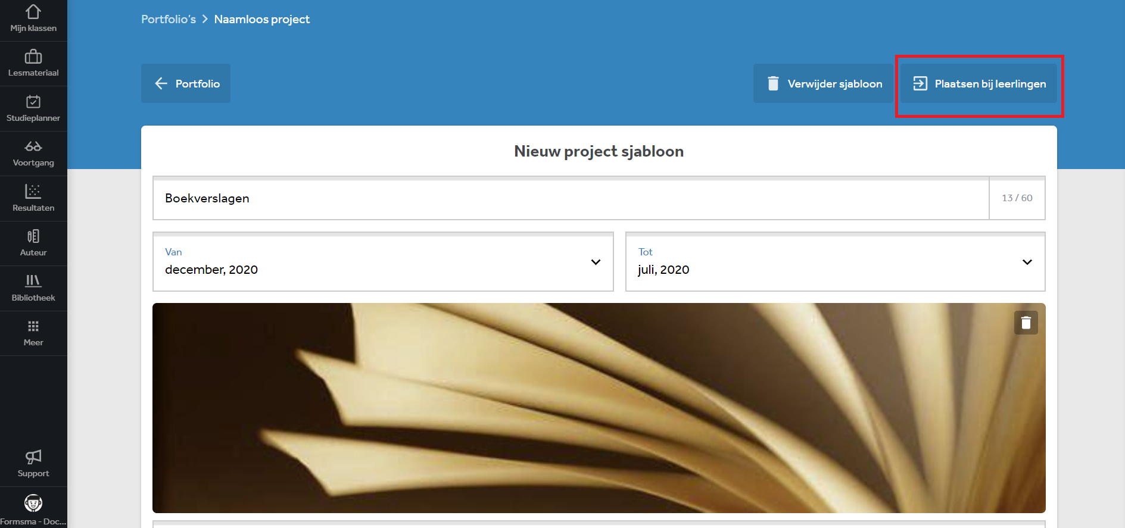
Task: Go to Portfolio's breadcrumb link
Action: (x=169, y=19)
